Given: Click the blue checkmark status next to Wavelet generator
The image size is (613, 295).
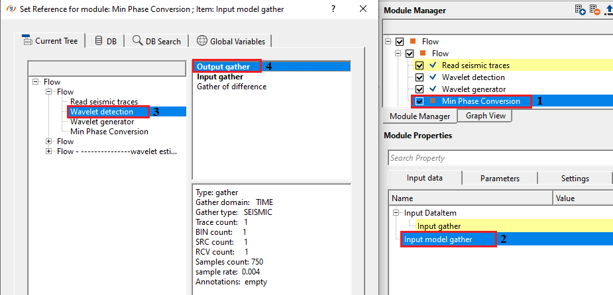Looking at the screenshot, I should click(432, 89).
